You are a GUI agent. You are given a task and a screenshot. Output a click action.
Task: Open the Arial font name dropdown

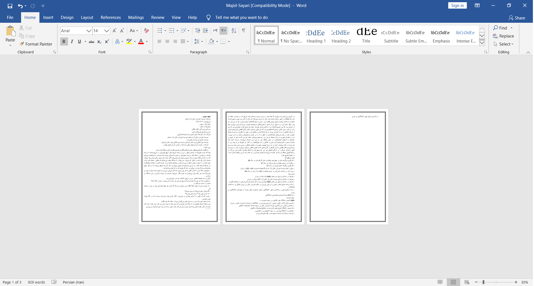pyautogui.click(x=89, y=31)
